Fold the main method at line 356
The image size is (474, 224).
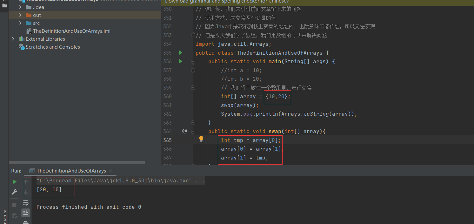(x=193, y=61)
